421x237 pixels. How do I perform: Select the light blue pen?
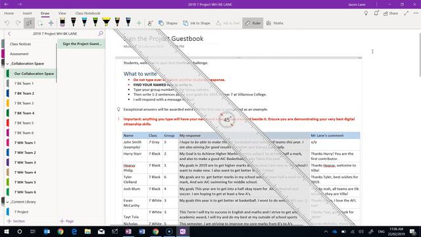point(84,22)
